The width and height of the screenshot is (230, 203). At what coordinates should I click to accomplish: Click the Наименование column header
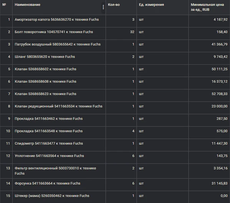point(28,5)
